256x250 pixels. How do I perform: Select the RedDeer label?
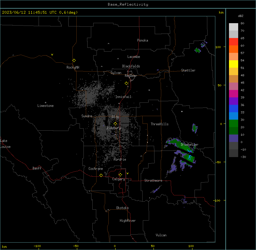[x=131, y=76]
